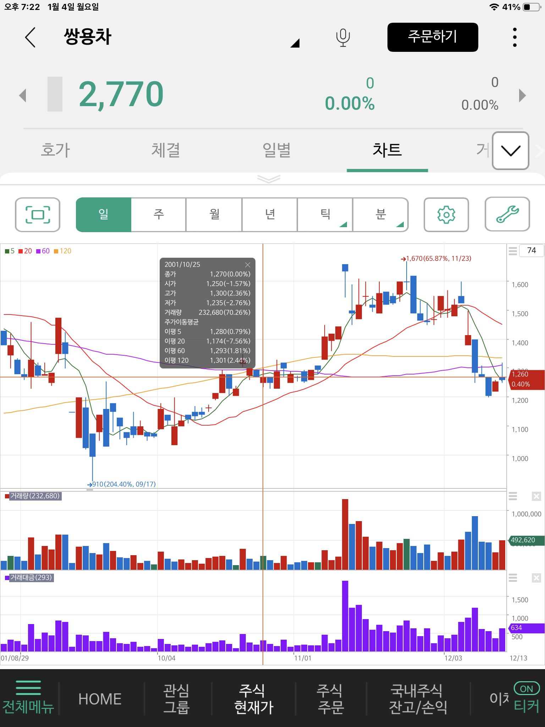Select the 차트 tab
This screenshot has width=545, height=727.
click(387, 150)
